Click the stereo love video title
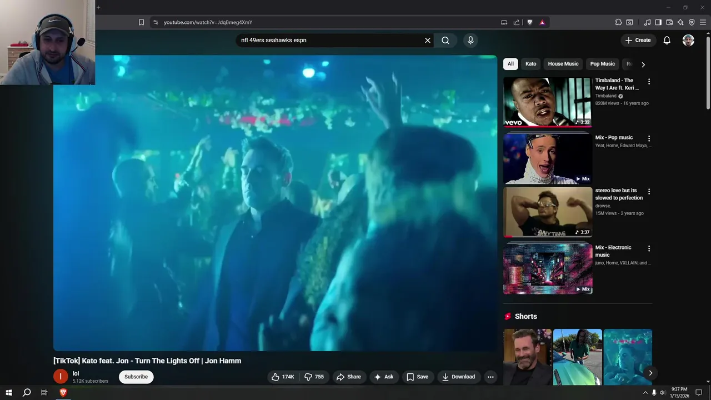Screen dimensions: 711x400 [x=619, y=194]
